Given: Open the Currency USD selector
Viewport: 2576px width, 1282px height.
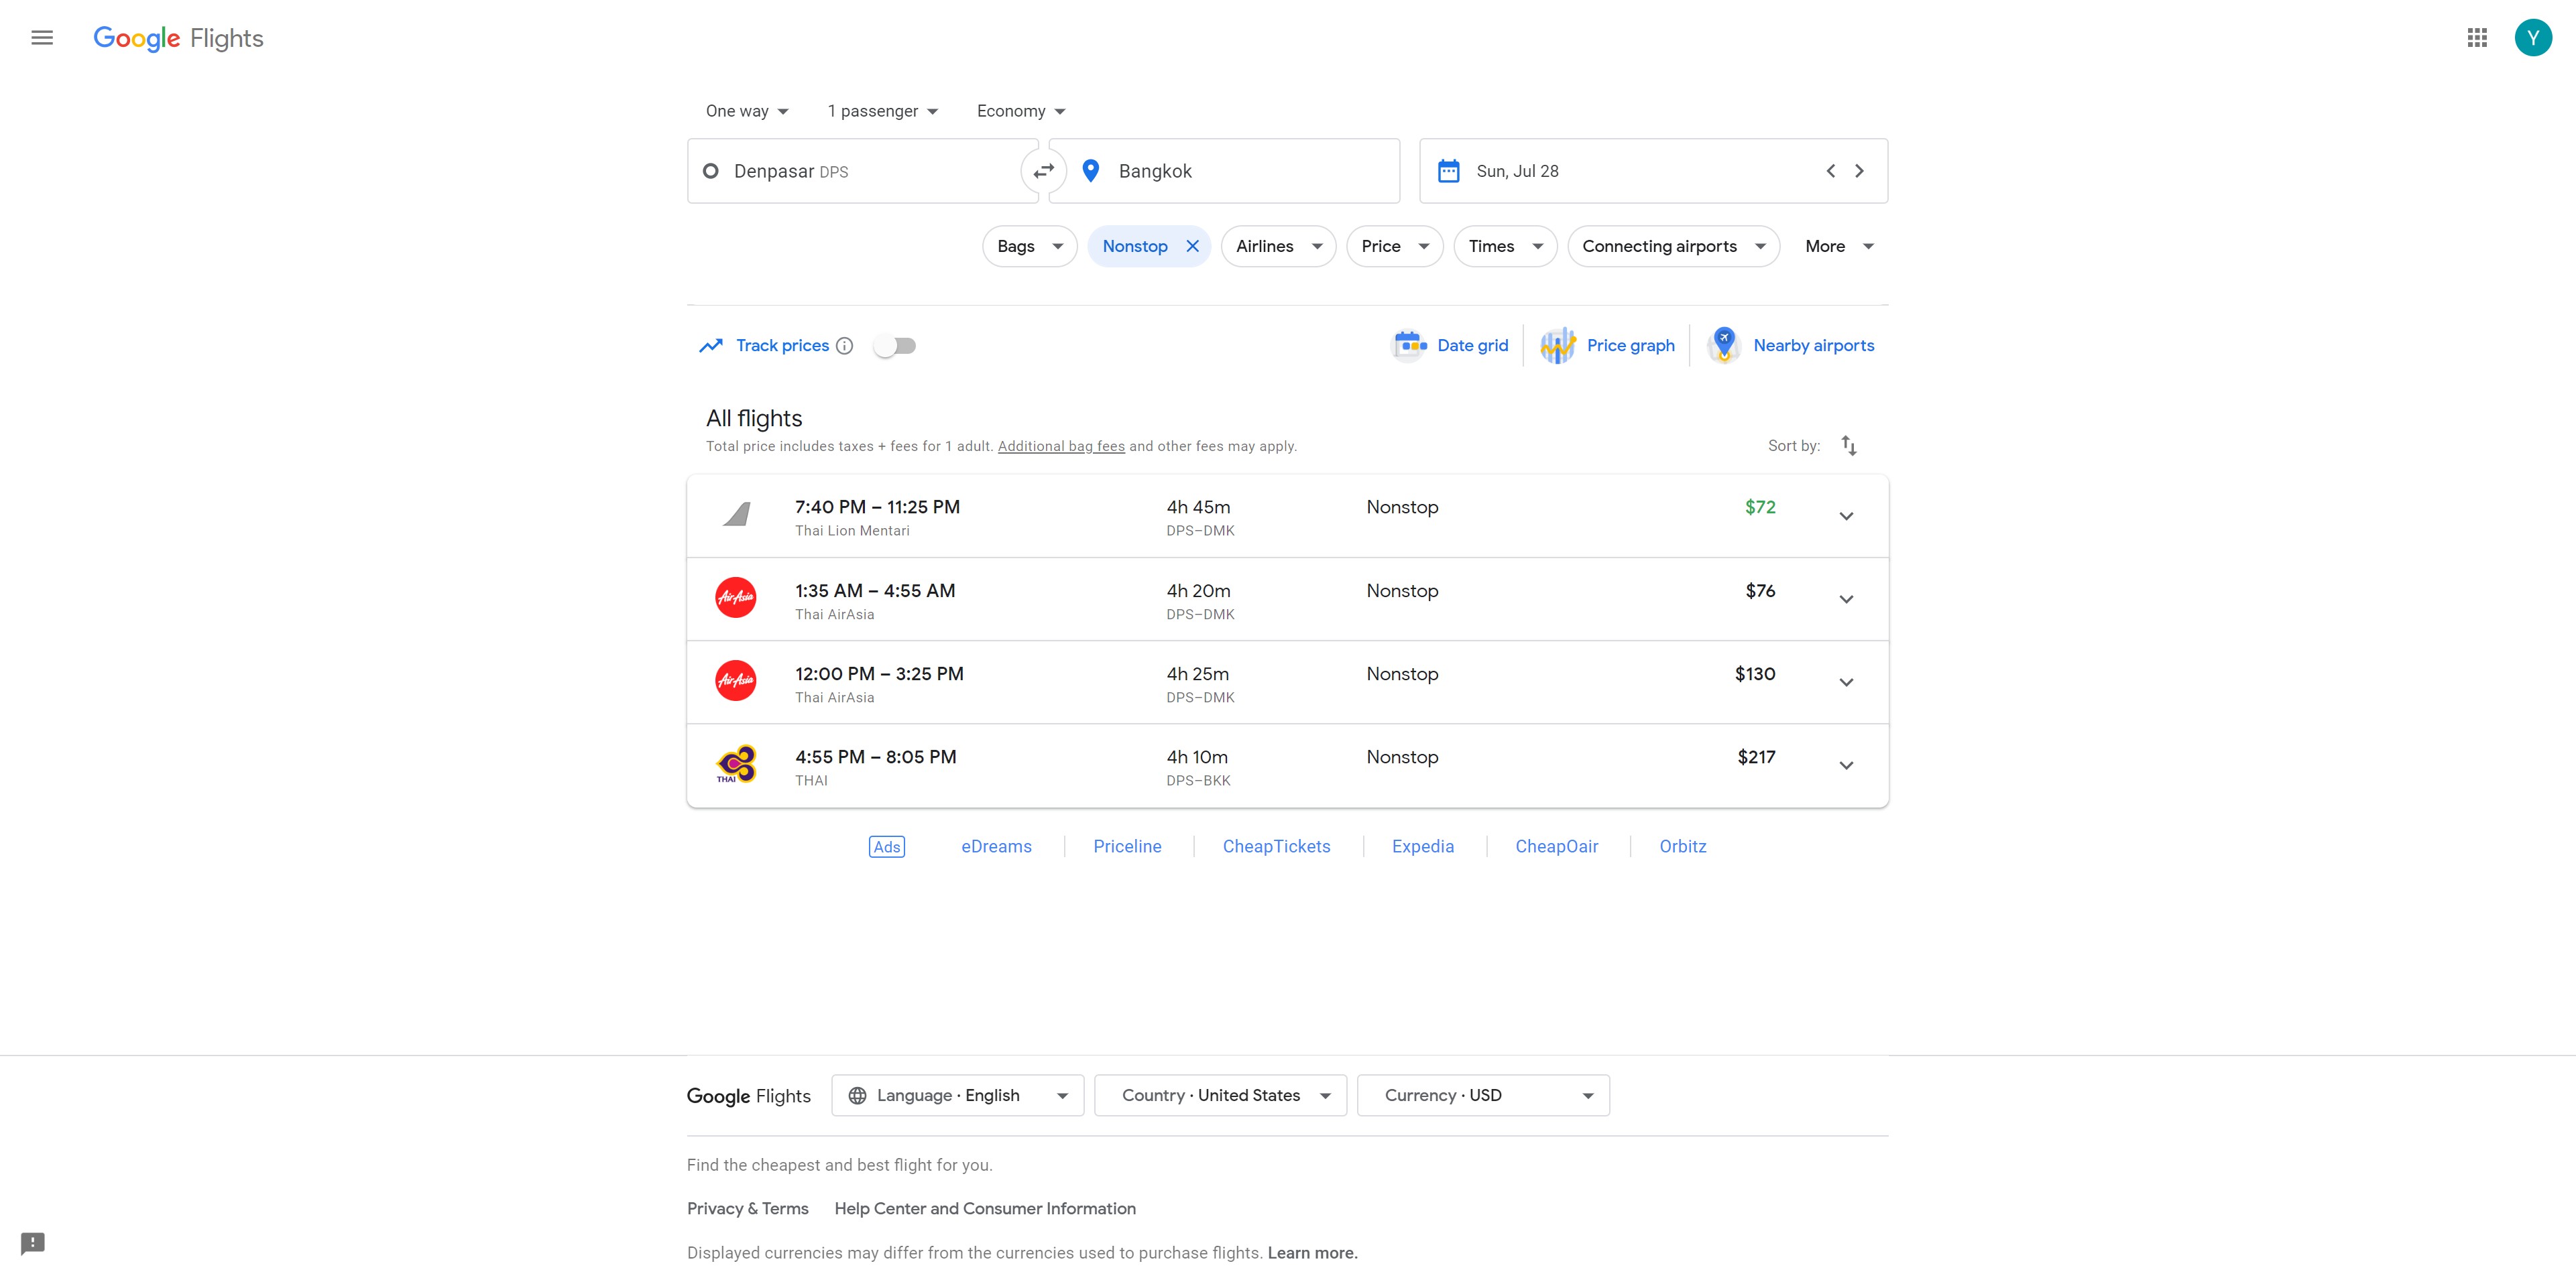Looking at the screenshot, I should (x=1483, y=1095).
